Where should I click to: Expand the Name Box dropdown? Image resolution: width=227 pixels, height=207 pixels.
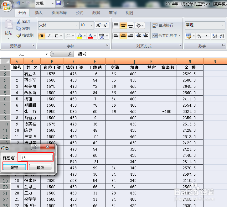pyautogui.click(x=47, y=54)
